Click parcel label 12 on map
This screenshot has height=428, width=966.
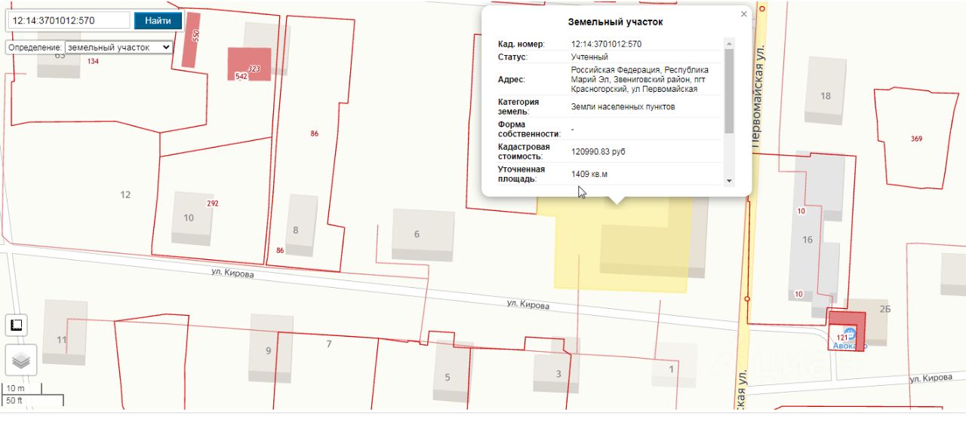(x=125, y=194)
